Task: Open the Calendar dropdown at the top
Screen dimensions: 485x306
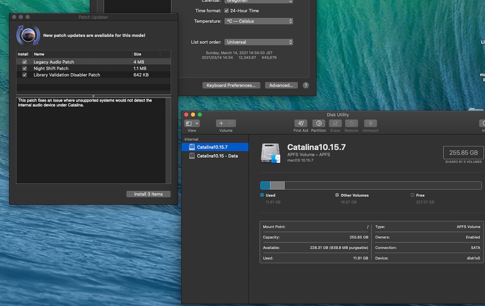Action: pyautogui.click(x=259, y=1)
